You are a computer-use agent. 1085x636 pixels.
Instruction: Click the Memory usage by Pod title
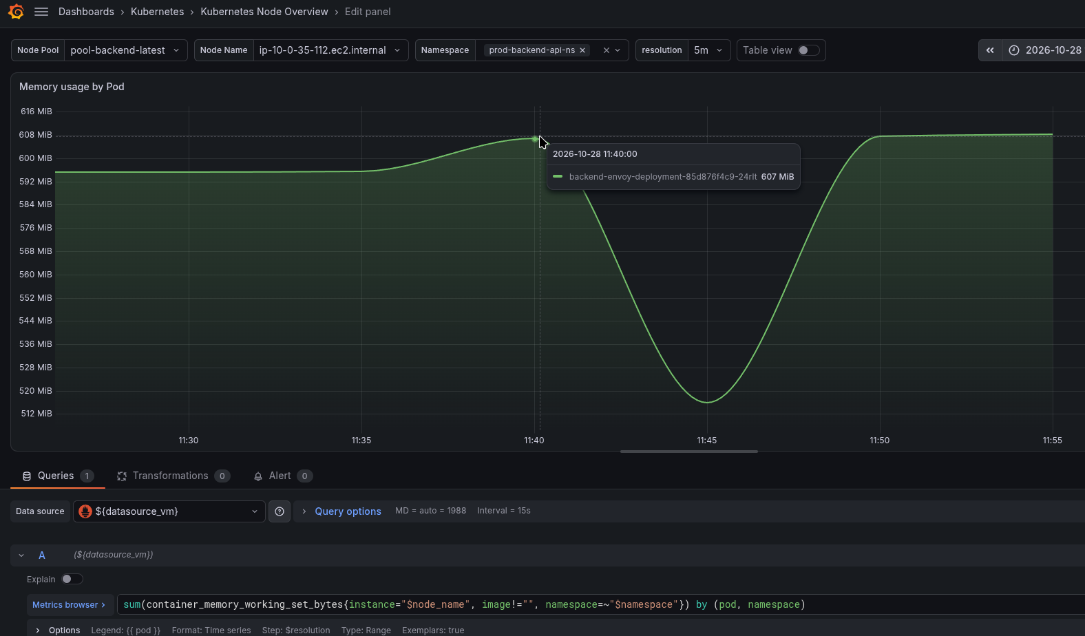(x=72, y=87)
